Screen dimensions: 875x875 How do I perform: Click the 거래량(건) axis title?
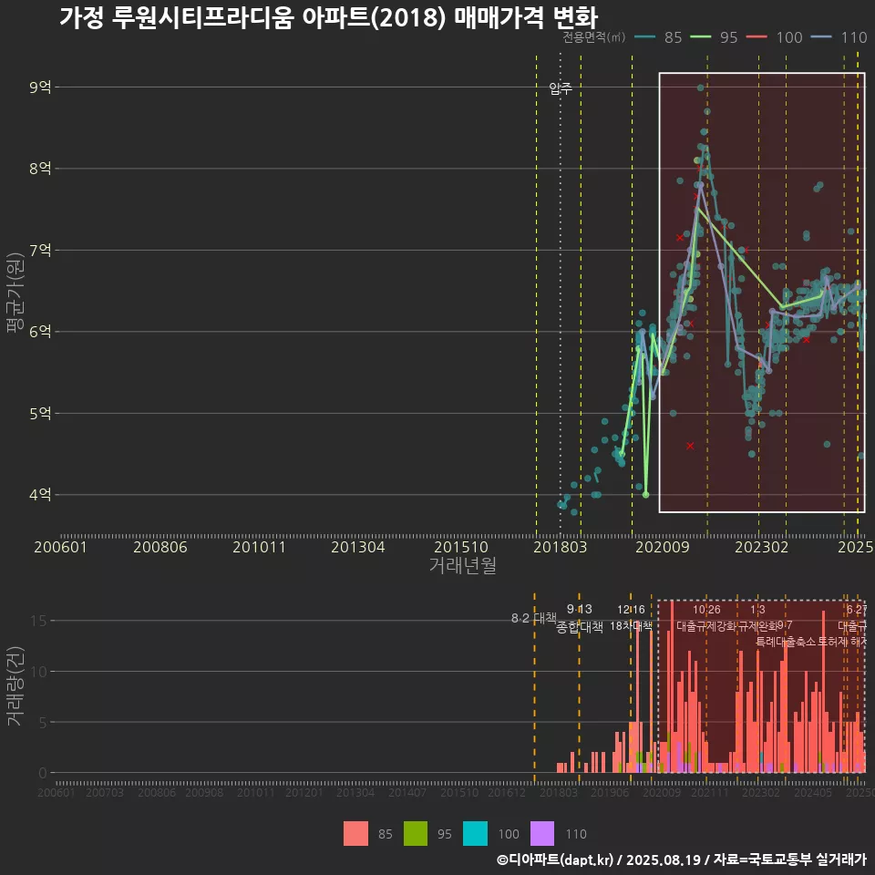click(x=15, y=685)
